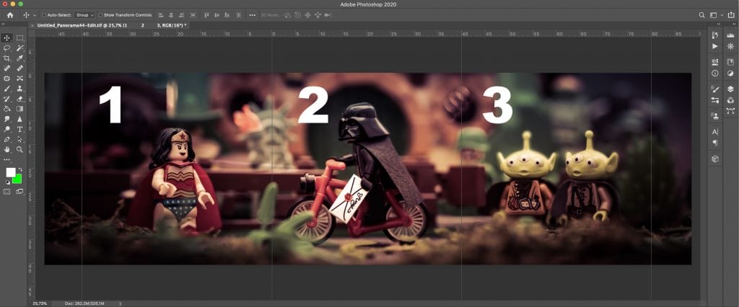
Task: Enable Show Transform Controls checkbox
Action: coord(100,15)
